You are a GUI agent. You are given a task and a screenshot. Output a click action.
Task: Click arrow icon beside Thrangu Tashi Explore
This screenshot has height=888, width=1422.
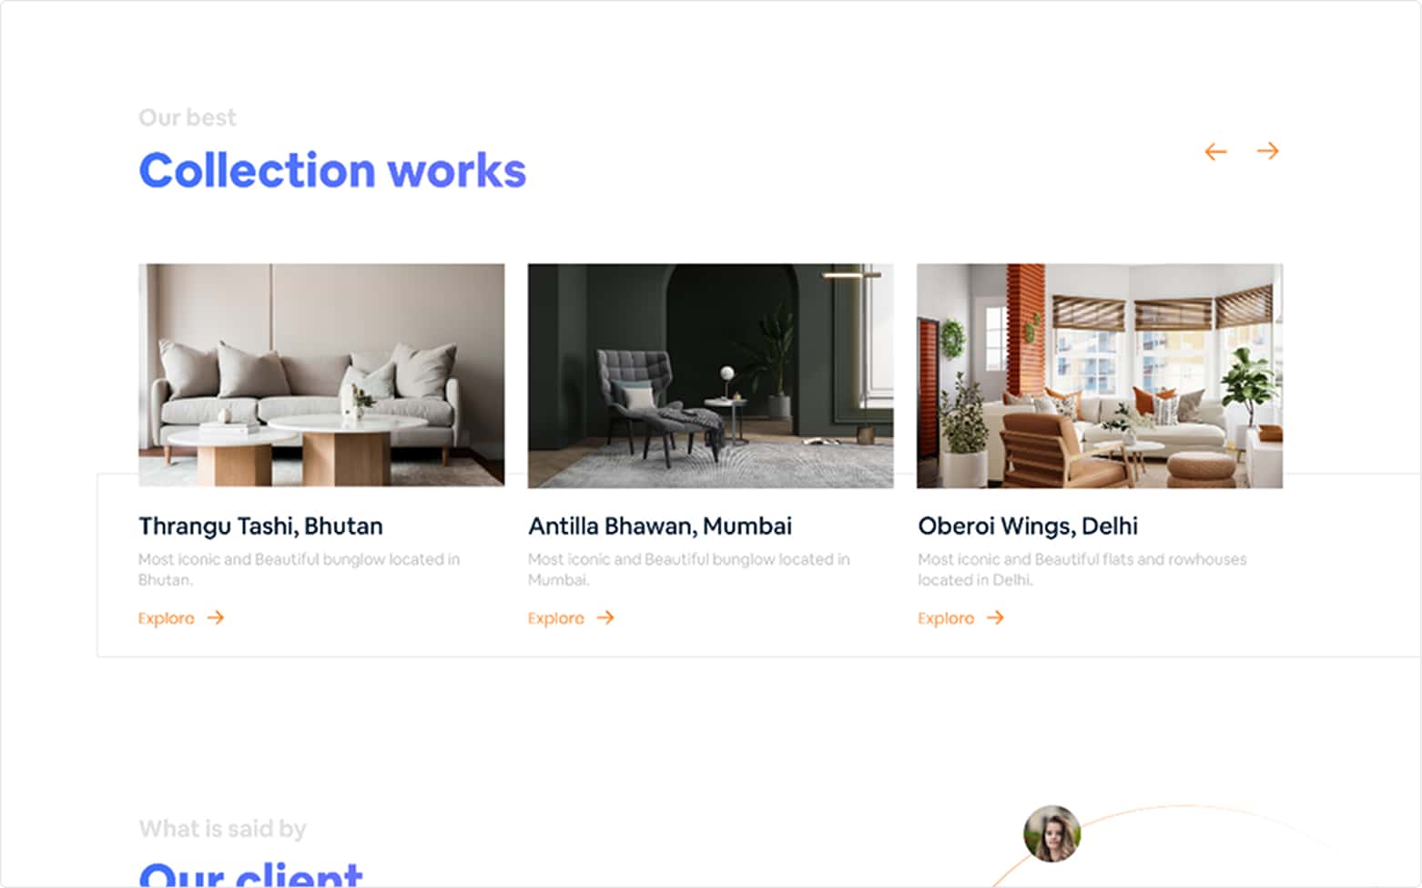tap(215, 618)
